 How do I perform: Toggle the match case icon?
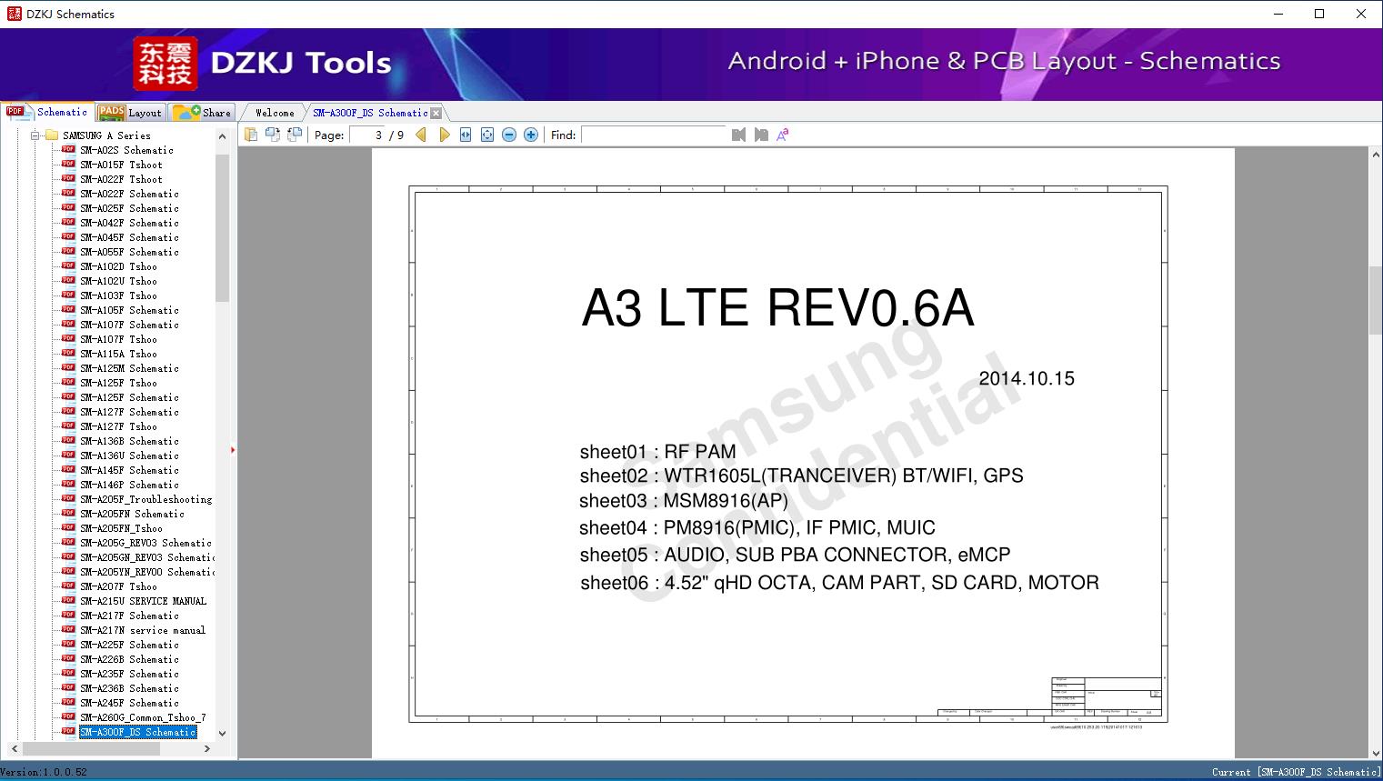783,135
